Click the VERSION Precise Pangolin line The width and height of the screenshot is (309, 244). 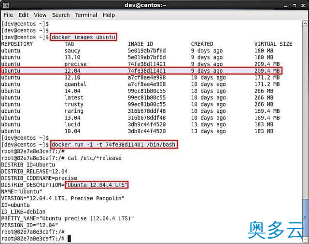63,198
